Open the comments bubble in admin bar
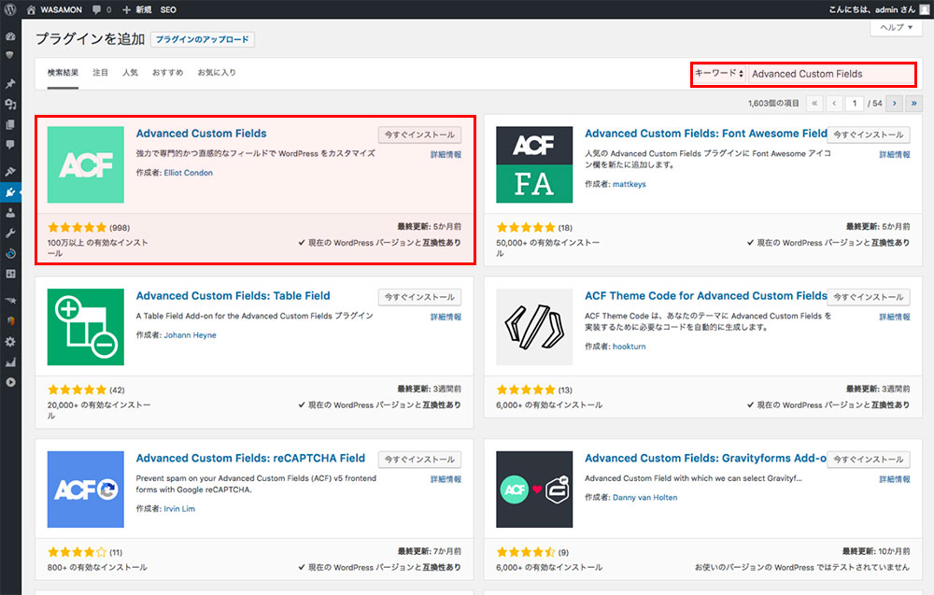934x595 pixels. click(102, 9)
